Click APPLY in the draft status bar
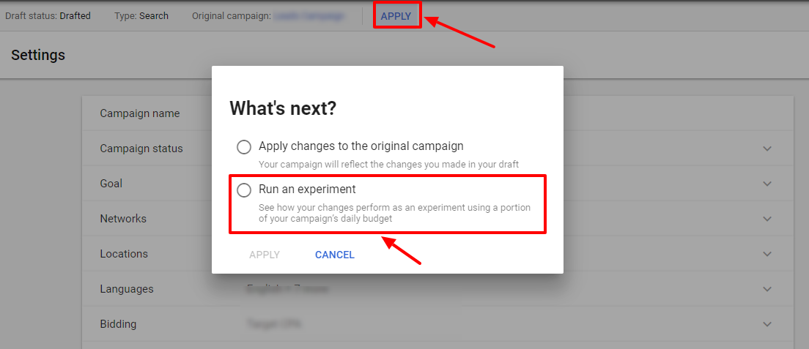The image size is (809, 349). click(x=396, y=16)
